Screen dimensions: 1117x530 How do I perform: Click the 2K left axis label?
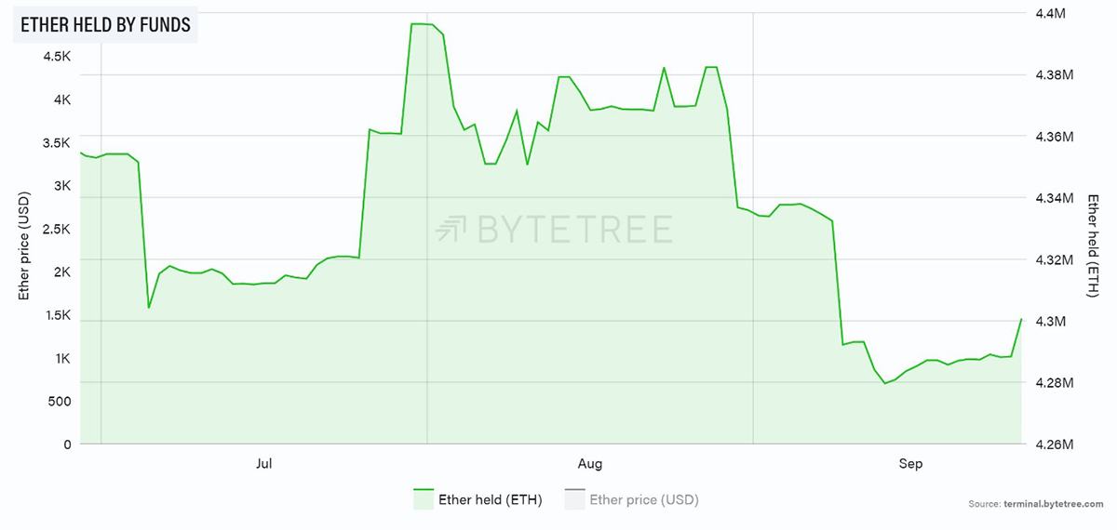point(62,272)
